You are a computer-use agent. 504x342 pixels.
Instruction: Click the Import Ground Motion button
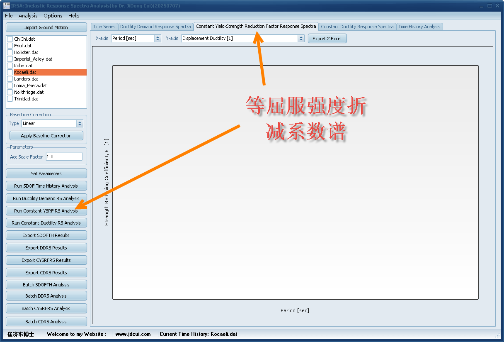pyautogui.click(x=46, y=27)
